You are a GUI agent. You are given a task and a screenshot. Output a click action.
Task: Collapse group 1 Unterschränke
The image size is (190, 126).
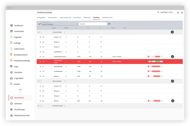coord(39,32)
